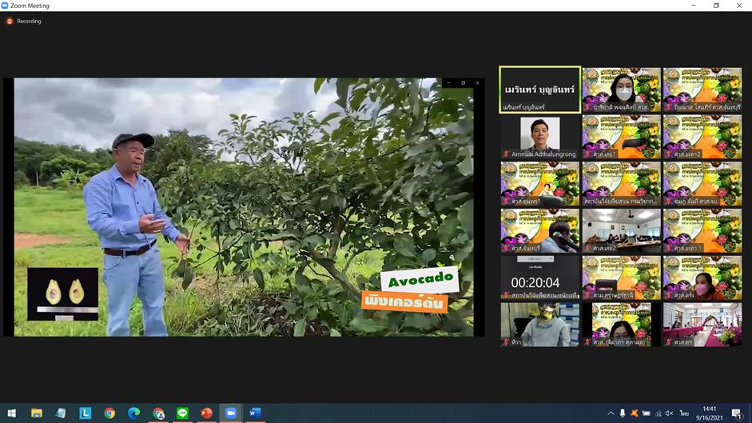Open Microsoft Edge from the taskbar
752x423 pixels.
click(x=133, y=413)
